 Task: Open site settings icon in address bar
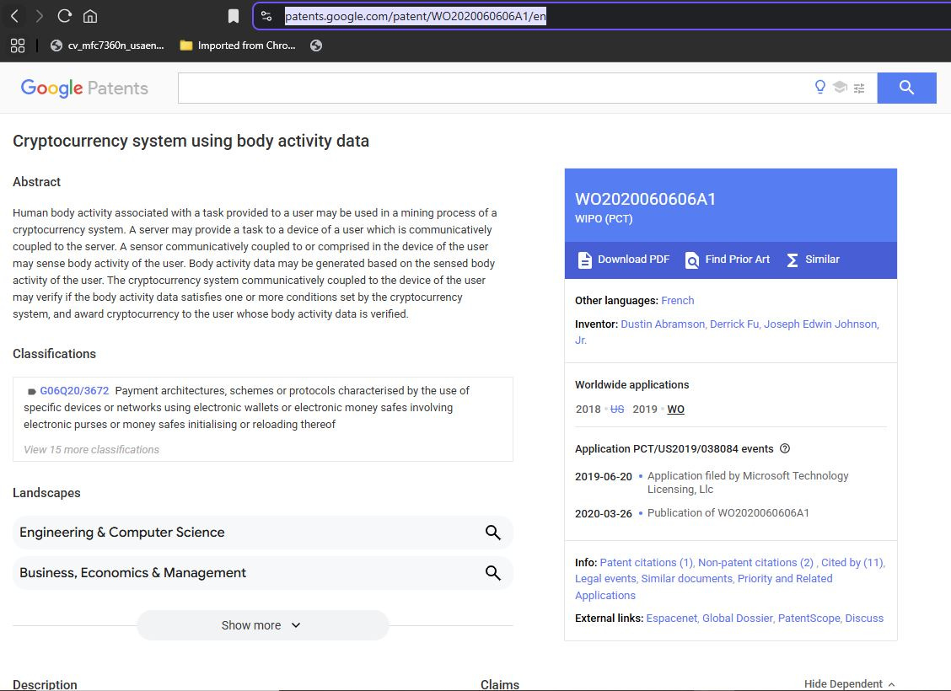[x=266, y=16]
